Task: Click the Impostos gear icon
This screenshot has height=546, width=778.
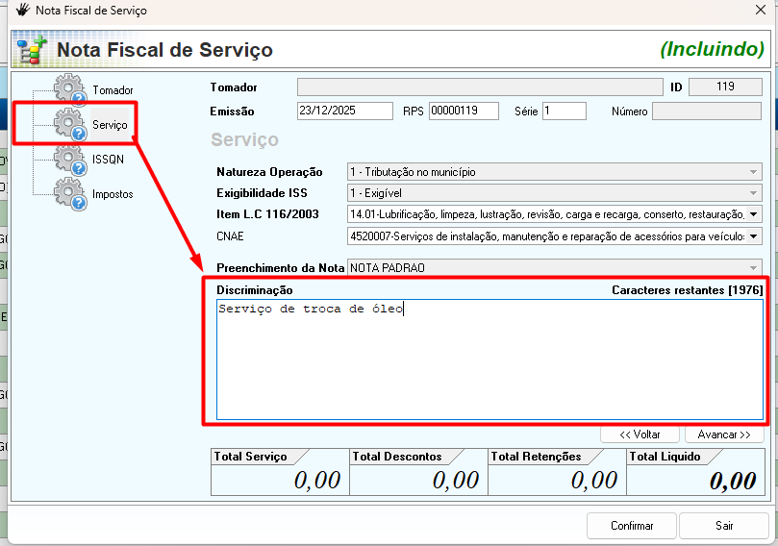Action: click(x=70, y=192)
